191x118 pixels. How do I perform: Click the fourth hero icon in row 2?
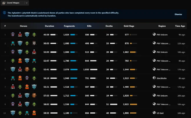[x=34, y=43]
